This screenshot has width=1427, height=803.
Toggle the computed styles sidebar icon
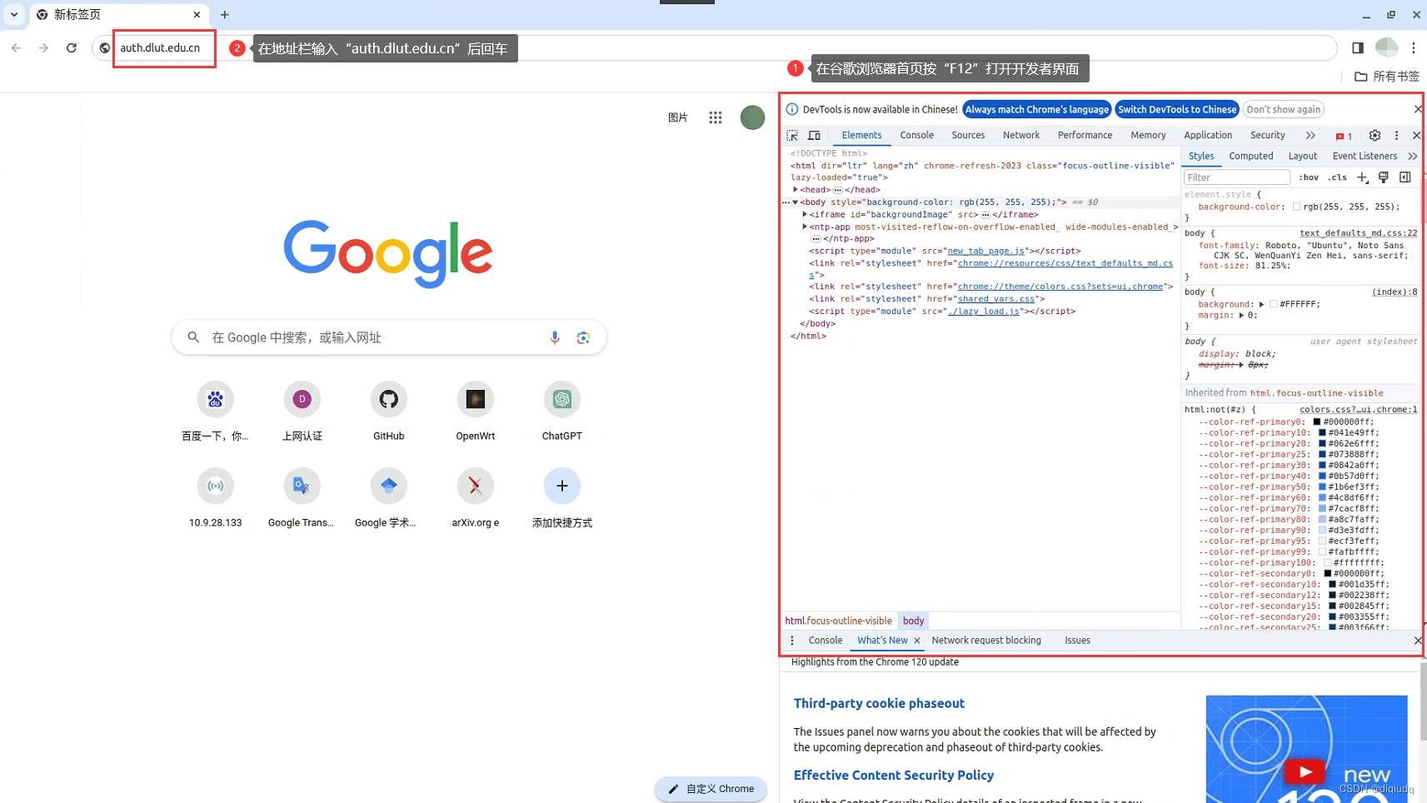[1405, 177]
